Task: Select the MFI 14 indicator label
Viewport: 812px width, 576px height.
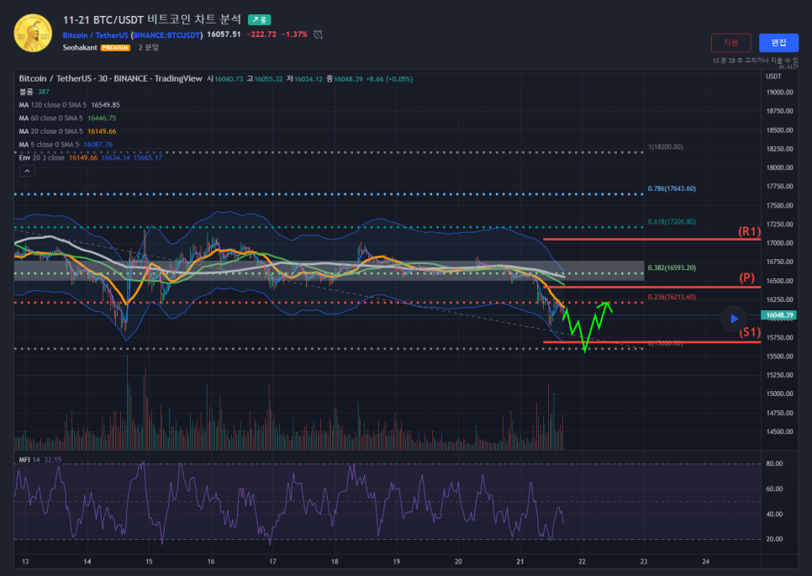Action: click(x=29, y=460)
